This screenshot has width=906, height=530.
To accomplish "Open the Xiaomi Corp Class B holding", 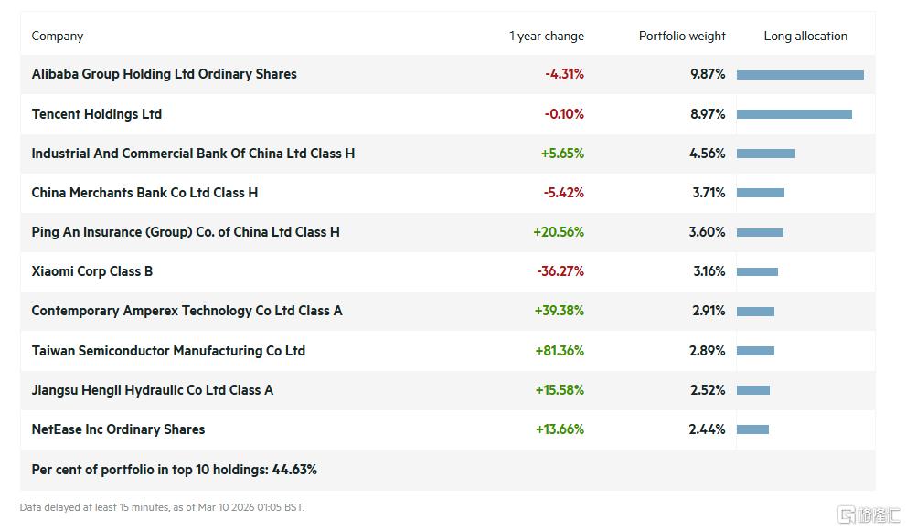I will [91, 271].
